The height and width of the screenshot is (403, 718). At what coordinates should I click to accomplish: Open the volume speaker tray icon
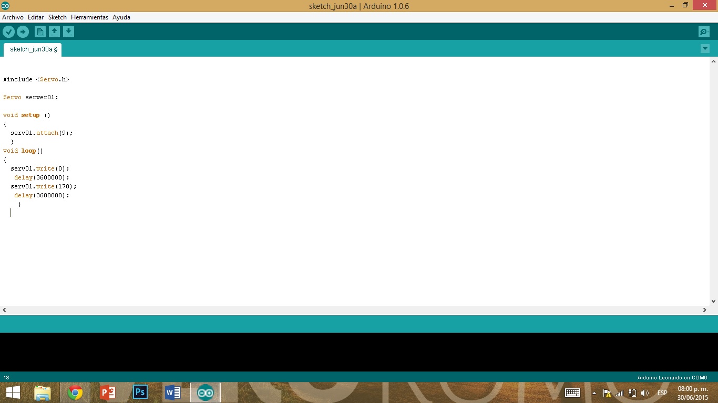pyautogui.click(x=645, y=393)
